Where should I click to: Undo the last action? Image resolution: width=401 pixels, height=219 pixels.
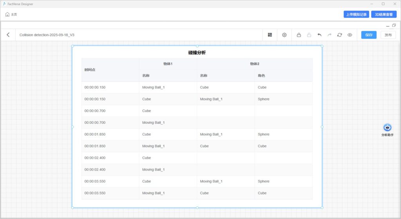coord(319,35)
